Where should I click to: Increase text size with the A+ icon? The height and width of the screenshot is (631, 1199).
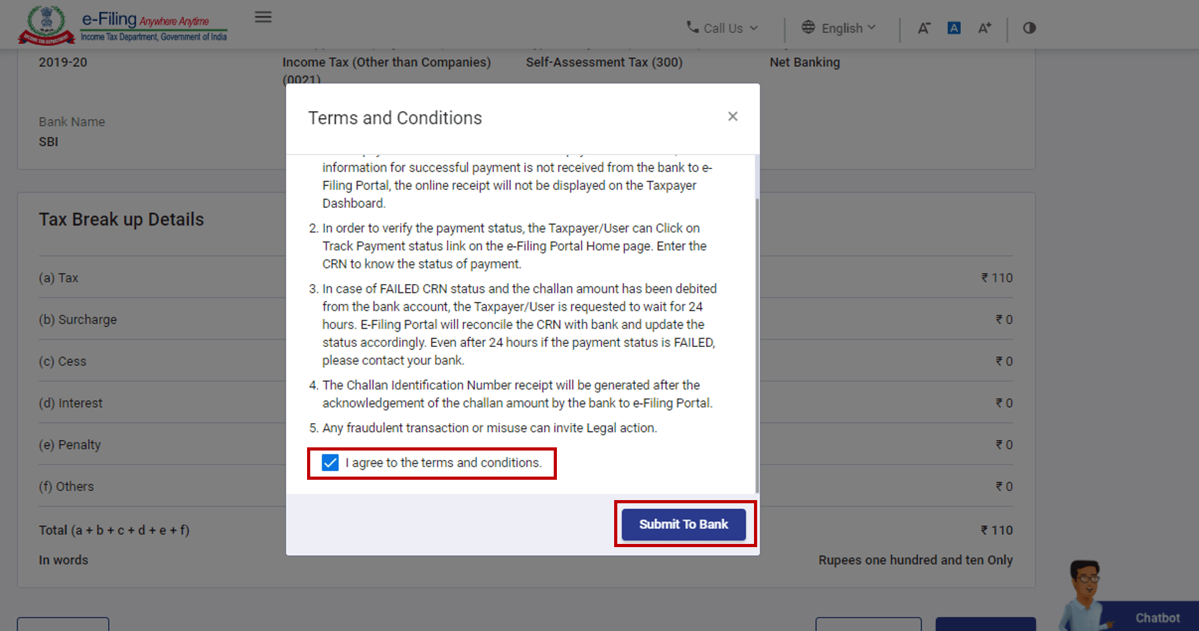click(x=984, y=28)
